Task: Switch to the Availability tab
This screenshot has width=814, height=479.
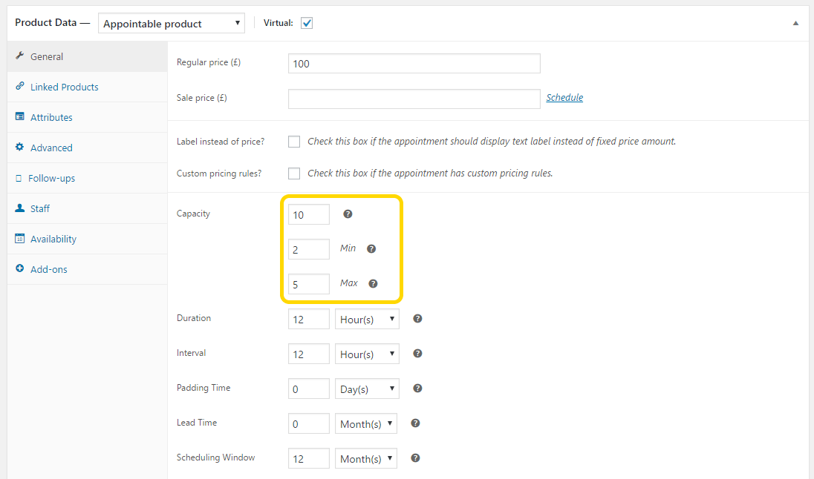Action: [x=87, y=239]
